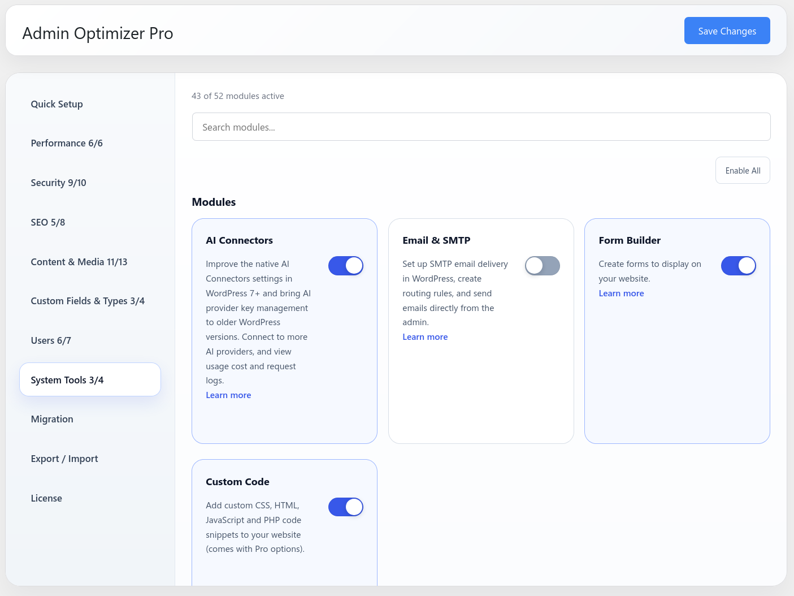
Task: Click the Custom Code card title
Action: coord(237,482)
